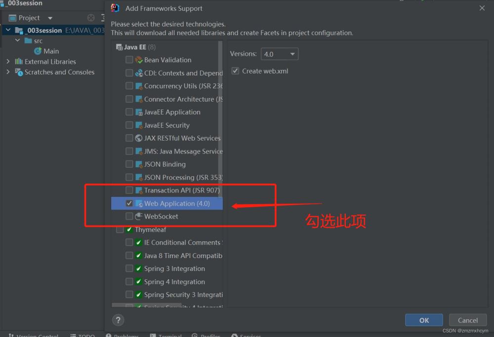Check the Bean Validation checkbox
Image resolution: width=494 pixels, height=337 pixels.
[x=129, y=60]
